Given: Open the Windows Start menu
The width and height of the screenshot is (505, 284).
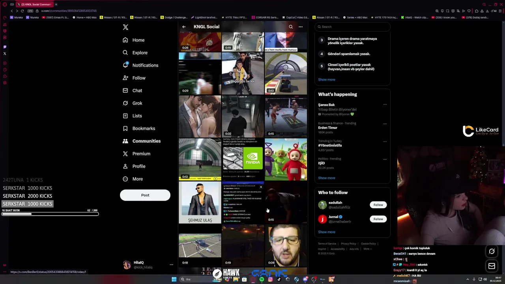Looking at the screenshot, I should 174,279.
